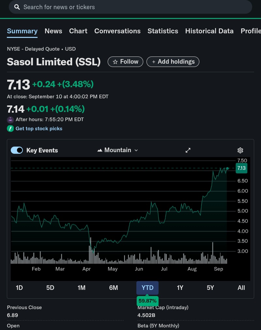Image resolution: width=261 pixels, height=330 pixels.
Task: Open chart settings gear icon
Action: pyautogui.click(x=240, y=150)
